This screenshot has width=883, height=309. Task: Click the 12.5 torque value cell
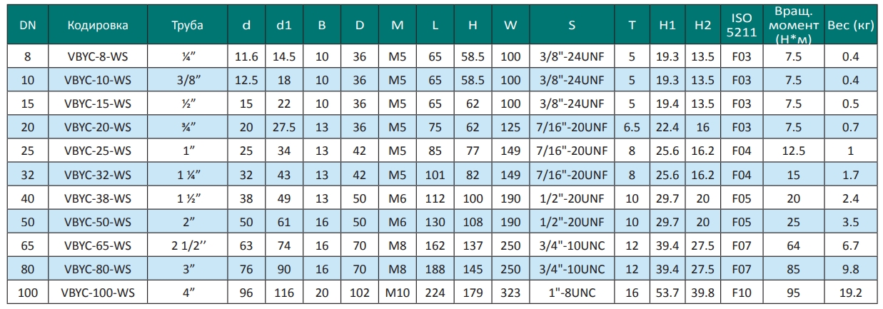click(790, 151)
